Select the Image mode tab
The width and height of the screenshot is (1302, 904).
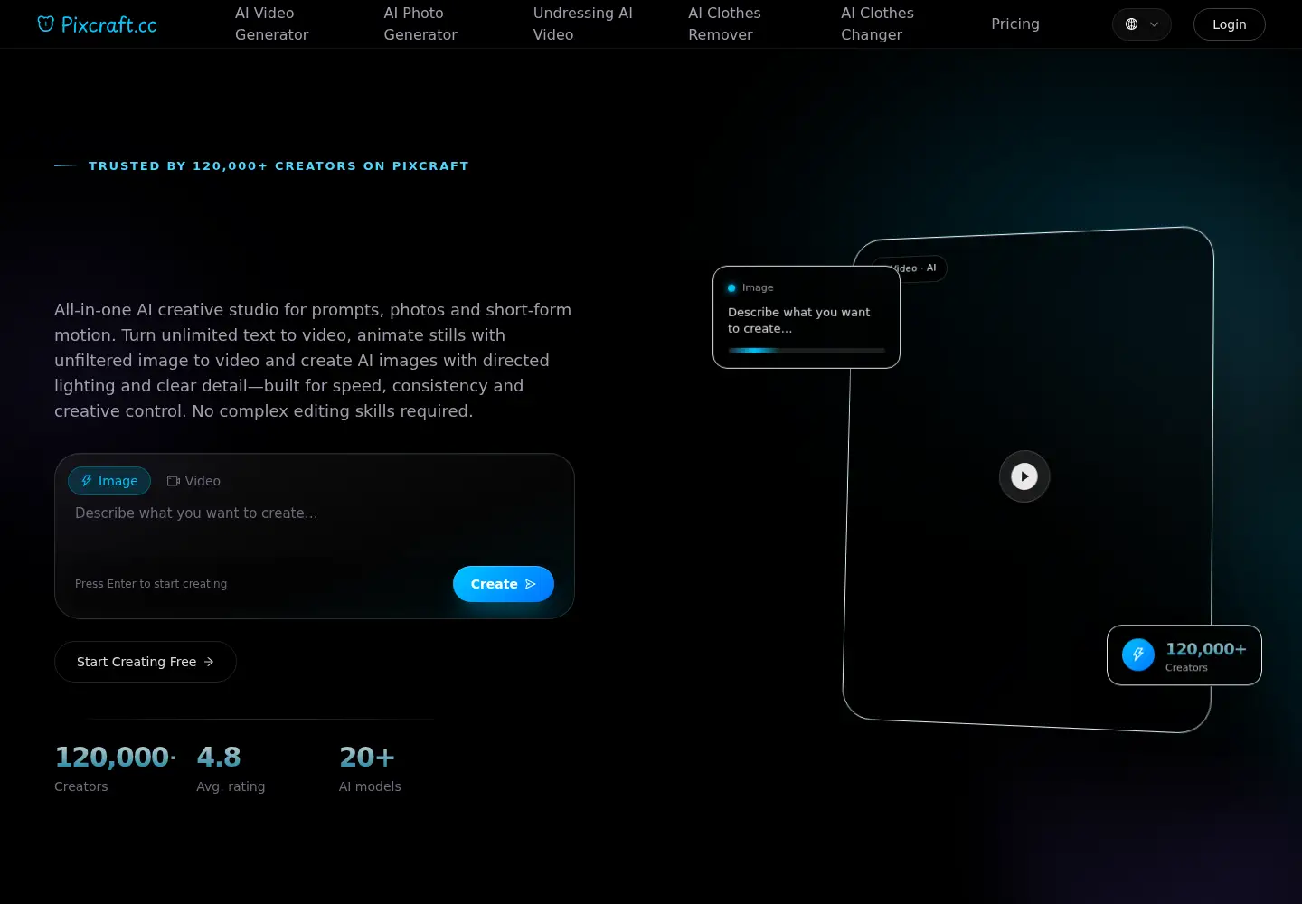pyautogui.click(x=109, y=481)
